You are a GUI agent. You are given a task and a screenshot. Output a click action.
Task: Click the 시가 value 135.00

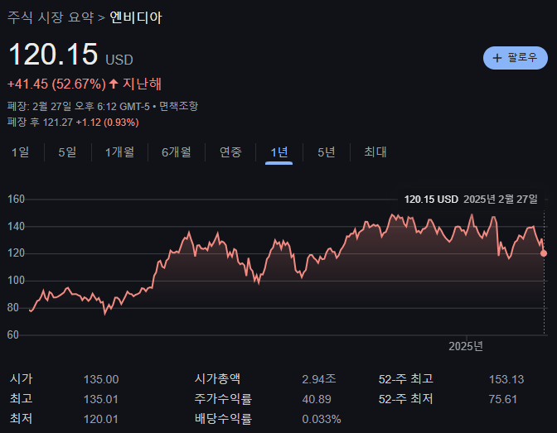[101, 379]
